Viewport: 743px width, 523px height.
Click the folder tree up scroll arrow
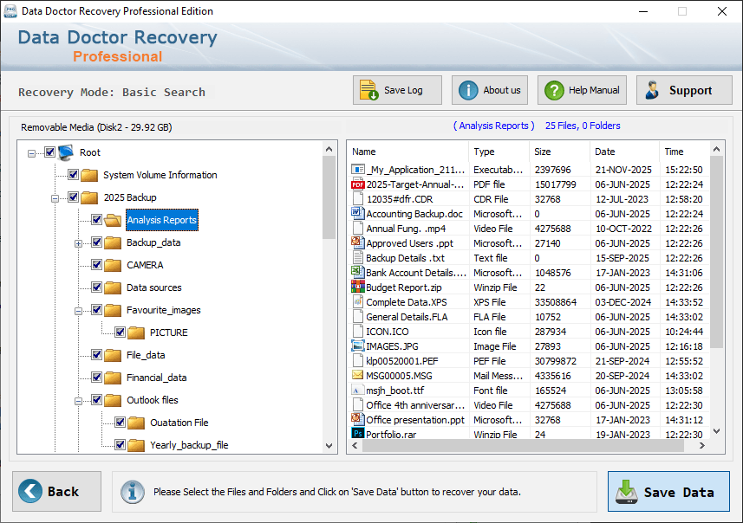(329, 149)
